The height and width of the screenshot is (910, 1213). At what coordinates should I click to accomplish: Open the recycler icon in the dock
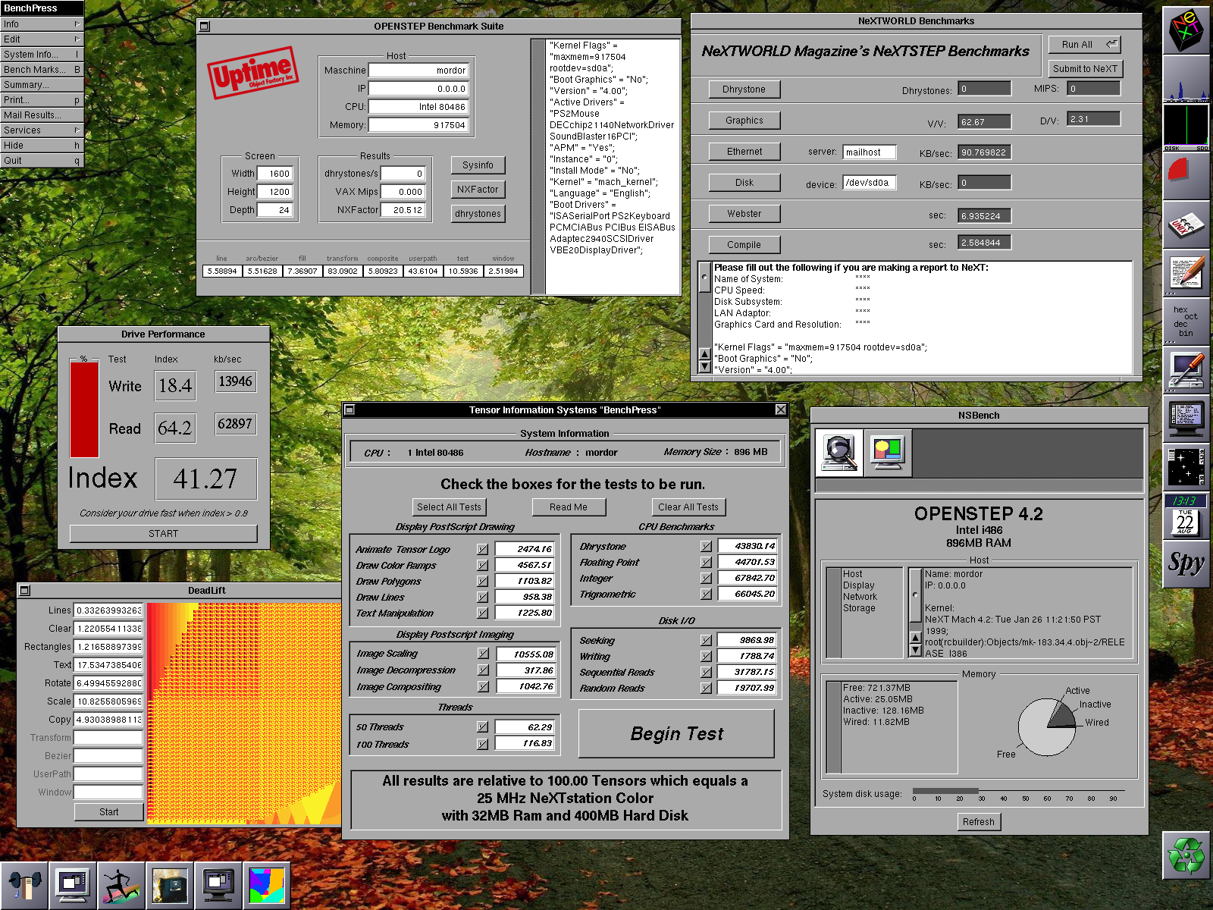[x=1186, y=855]
